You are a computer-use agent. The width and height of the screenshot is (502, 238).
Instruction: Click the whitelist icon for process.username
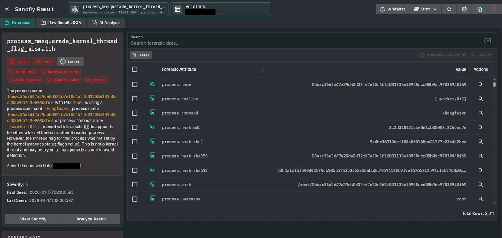coord(153,199)
